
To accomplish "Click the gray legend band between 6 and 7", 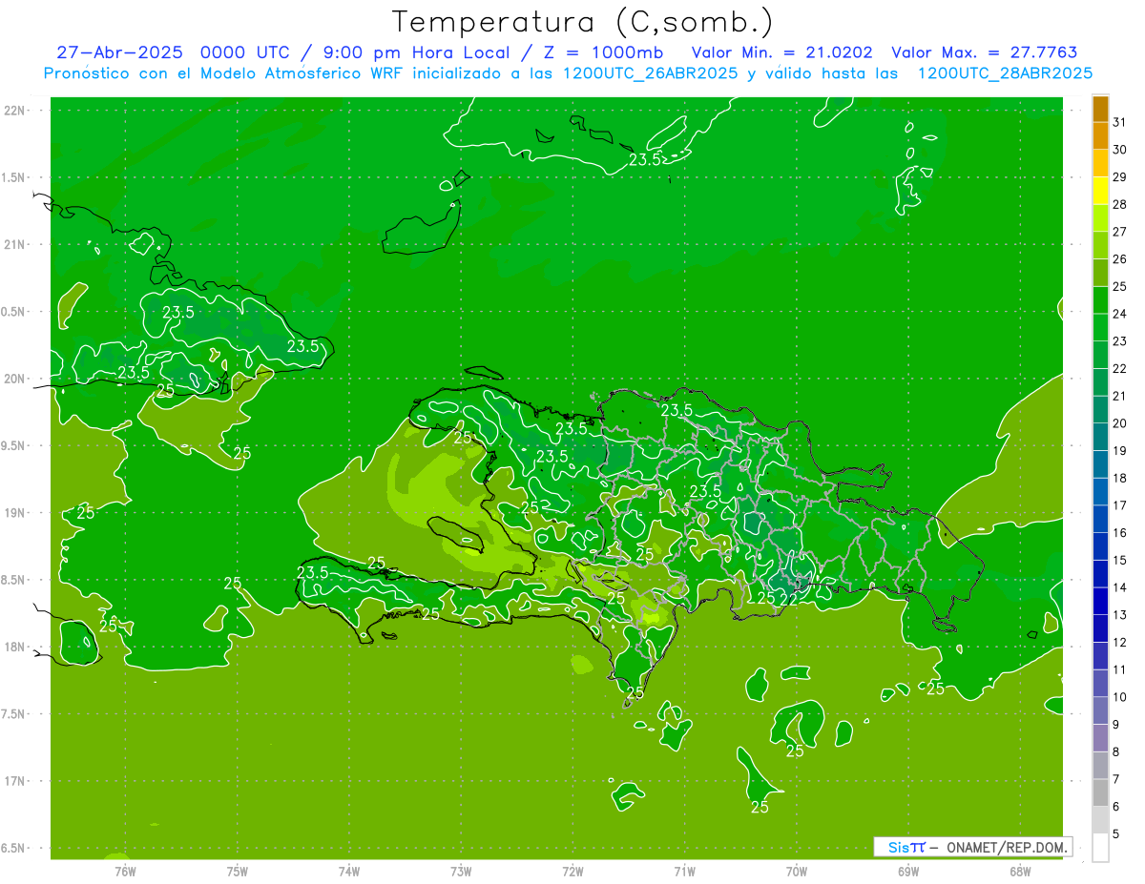I will (x=1100, y=792).
